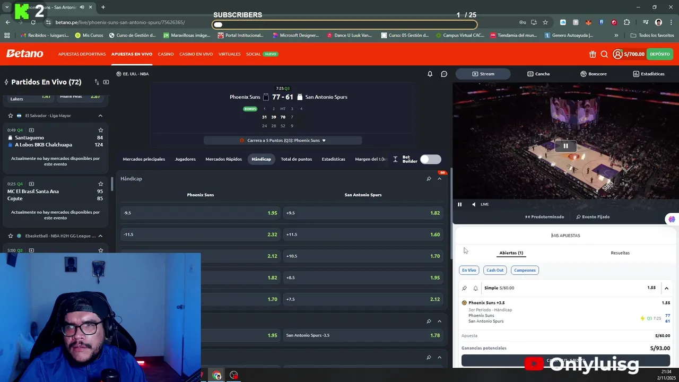This screenshot has height=382, width=679.
Task: Click the Betano logo
Action: click(x=24, y=54)
